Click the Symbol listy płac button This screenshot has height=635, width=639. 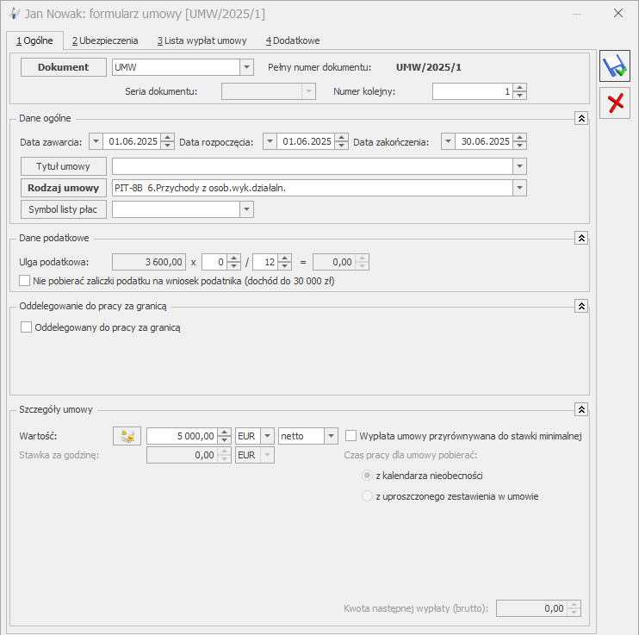click(64, 209)
